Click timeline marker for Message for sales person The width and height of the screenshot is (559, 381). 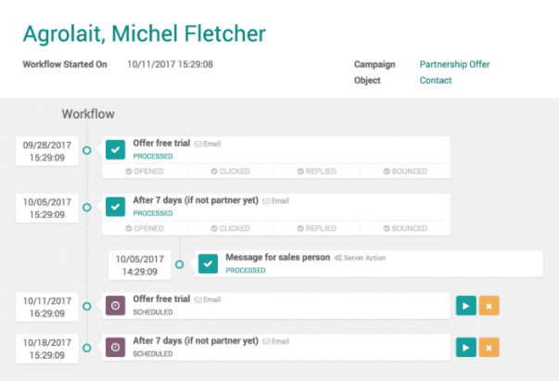click(x=180, y=264)
